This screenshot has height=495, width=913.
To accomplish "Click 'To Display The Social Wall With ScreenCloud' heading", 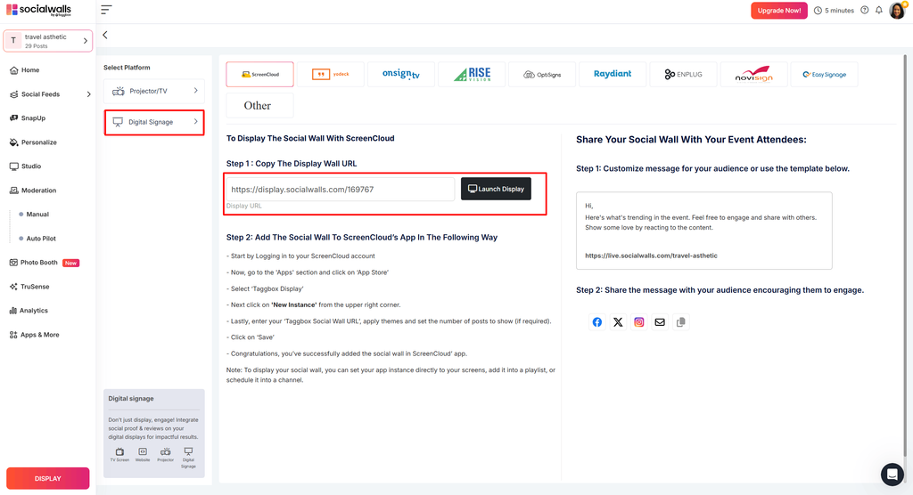I will pos(310,138).
